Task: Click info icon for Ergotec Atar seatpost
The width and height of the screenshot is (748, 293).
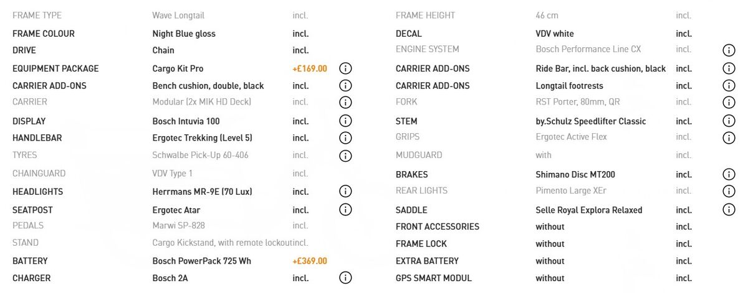Action: pos(345,210)
